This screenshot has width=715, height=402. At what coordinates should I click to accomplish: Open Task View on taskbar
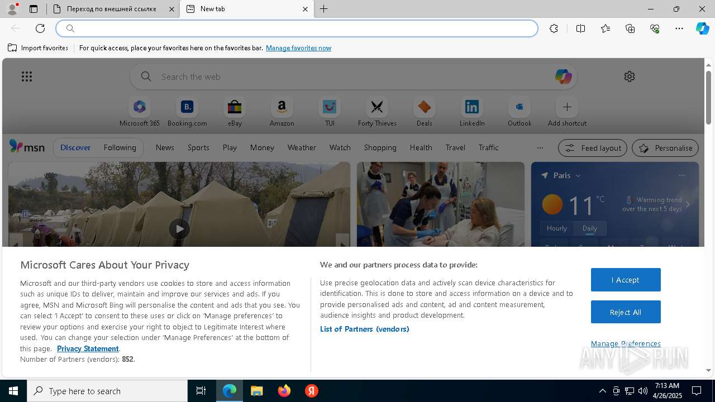(201, 391)
